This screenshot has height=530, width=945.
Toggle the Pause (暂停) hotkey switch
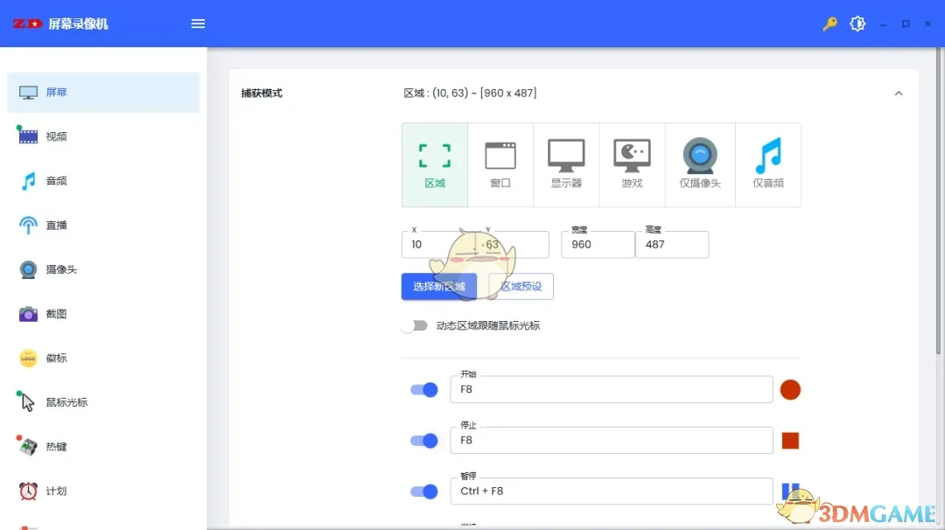tap(423, 492)
